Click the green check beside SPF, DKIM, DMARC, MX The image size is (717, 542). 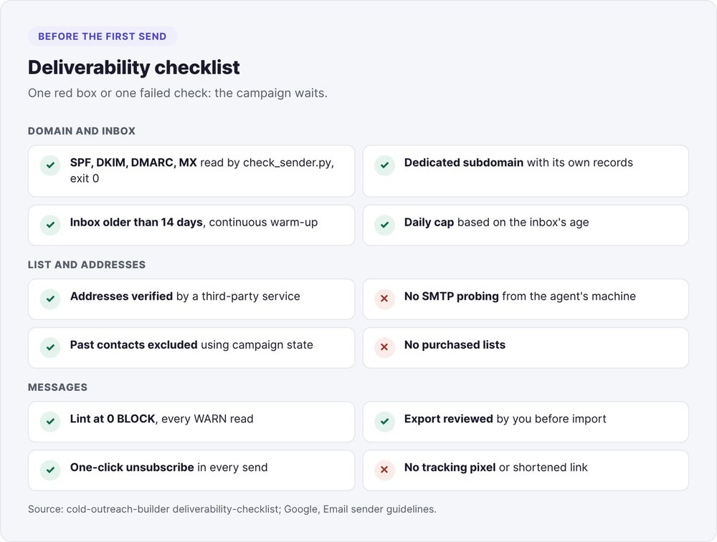pos(50,165)
